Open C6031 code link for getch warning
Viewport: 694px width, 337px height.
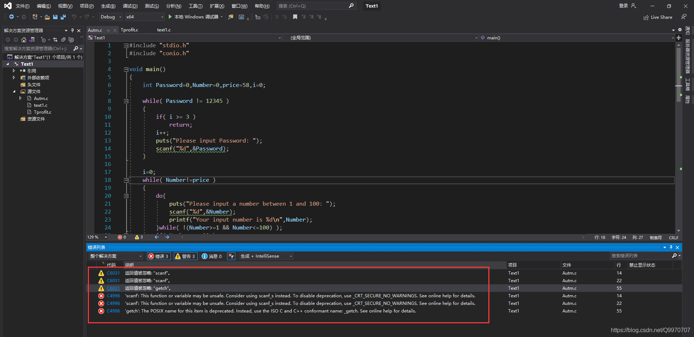[113, 288]
